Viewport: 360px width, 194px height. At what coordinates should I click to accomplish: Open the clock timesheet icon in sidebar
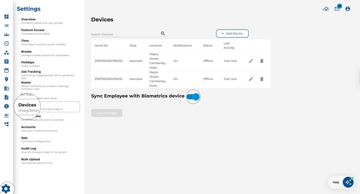[6, 44]
